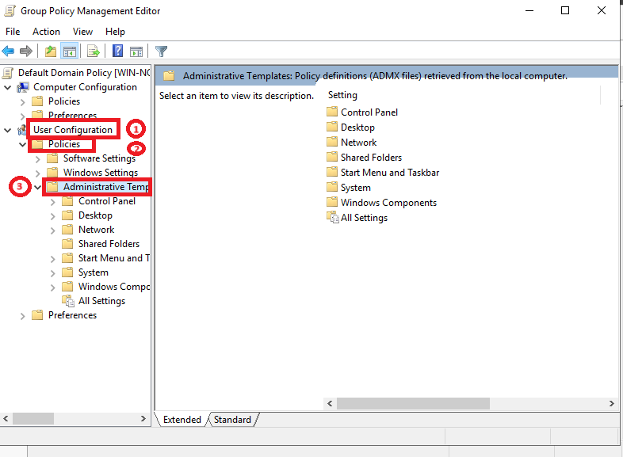This screenshot has width=623, height=457.
Task: Collapse the Administrative Templates node
Action: (x=38, y=187)
